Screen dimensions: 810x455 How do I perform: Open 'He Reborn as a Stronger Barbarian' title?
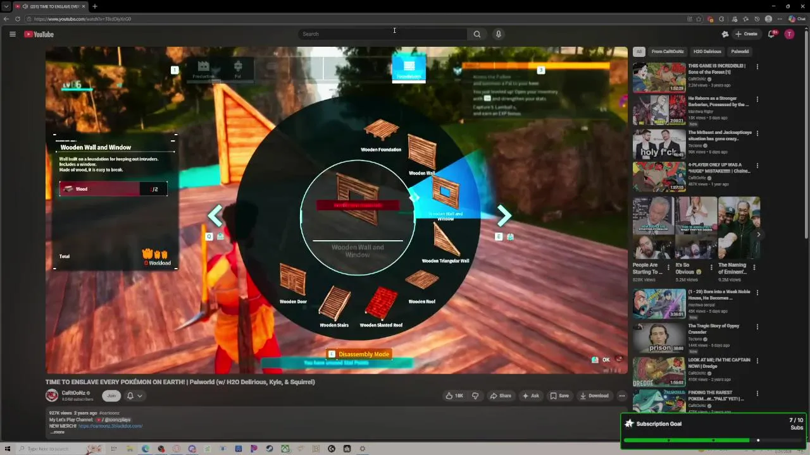pyautogui.click(x=718, y=102)
